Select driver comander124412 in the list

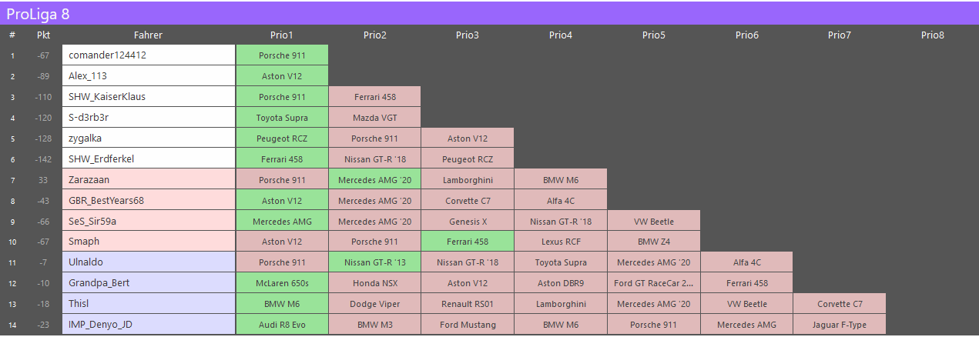click(149, 55)
